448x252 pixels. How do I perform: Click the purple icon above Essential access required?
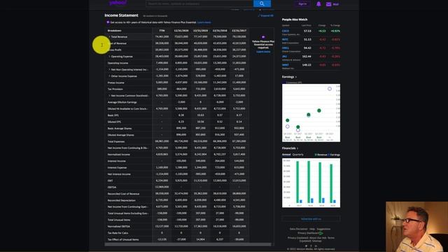coord(263,37)
